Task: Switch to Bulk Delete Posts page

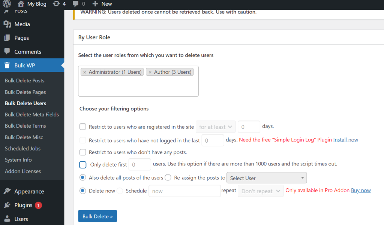Action: pos(24,80)
